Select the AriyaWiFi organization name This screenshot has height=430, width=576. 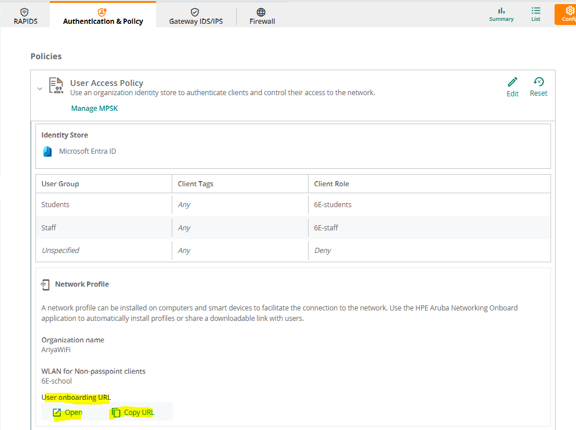click(x=56, y=350)
